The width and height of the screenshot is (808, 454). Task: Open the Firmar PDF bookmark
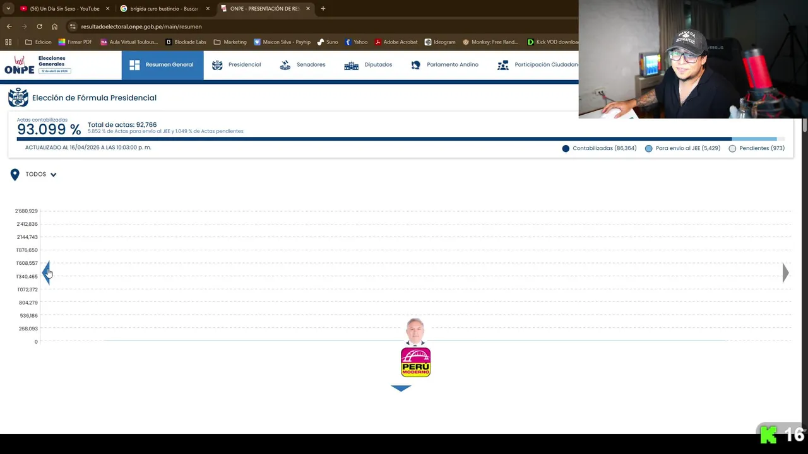pos(75,42)
